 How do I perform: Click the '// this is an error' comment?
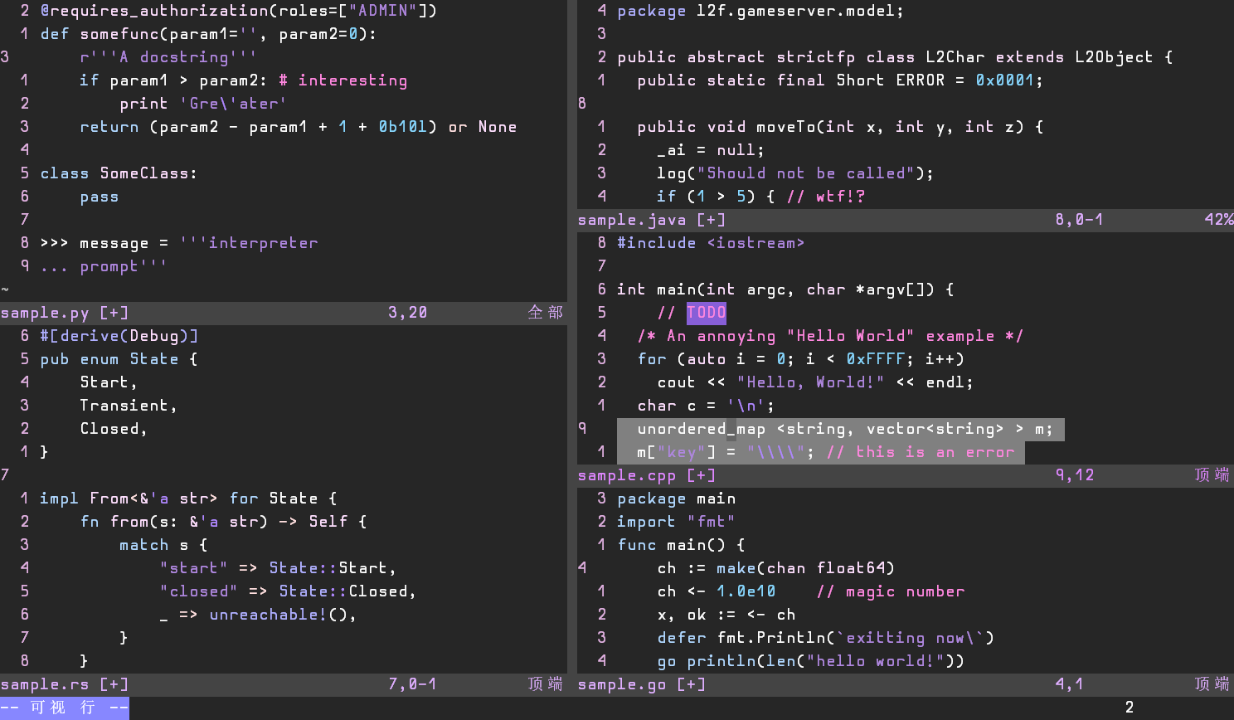click(921, 452)
